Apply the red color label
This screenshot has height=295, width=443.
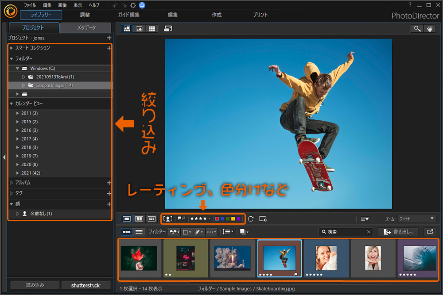coord(217,218)
